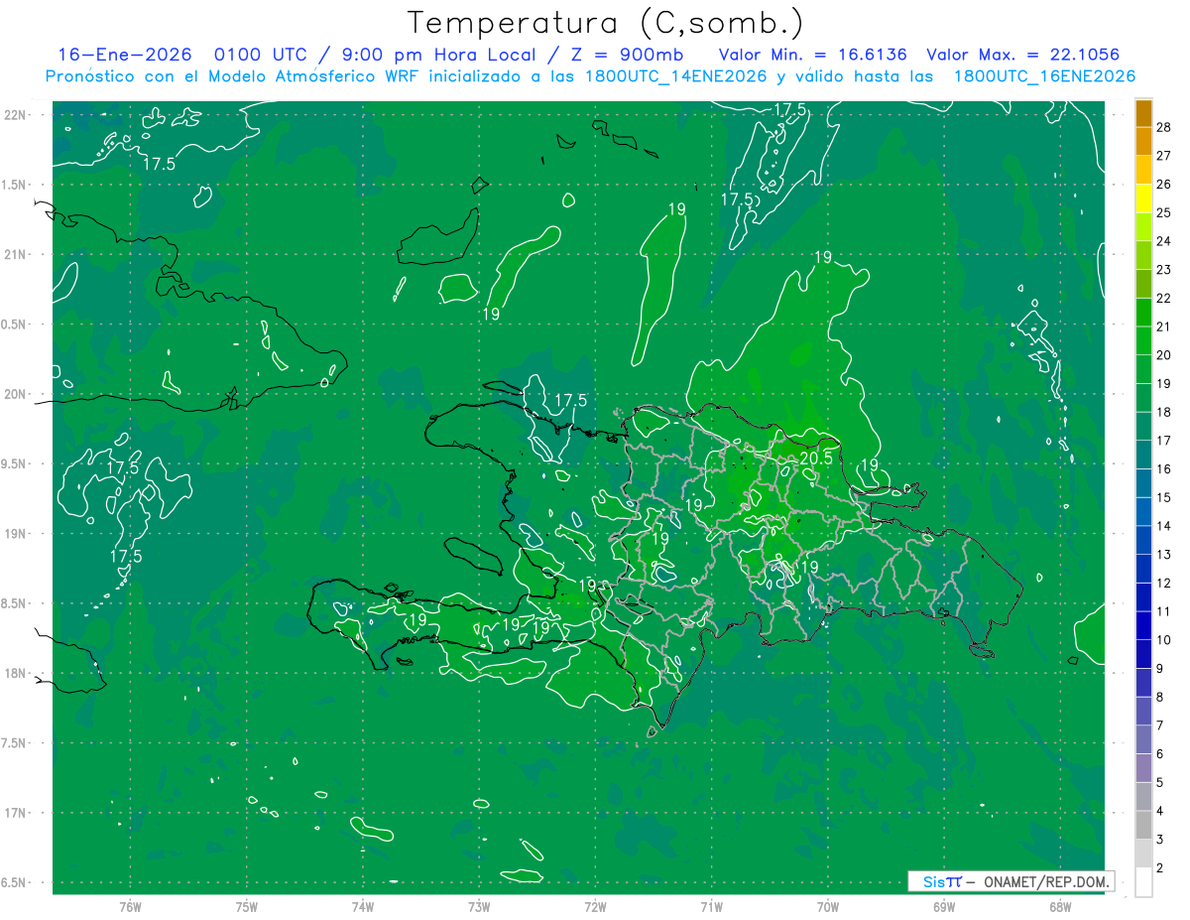Image resolution: width=1190 pixels, height=920 pixels.
Task: Click the "20.5" contour label on the map
Action: click(x=815, y=459)
